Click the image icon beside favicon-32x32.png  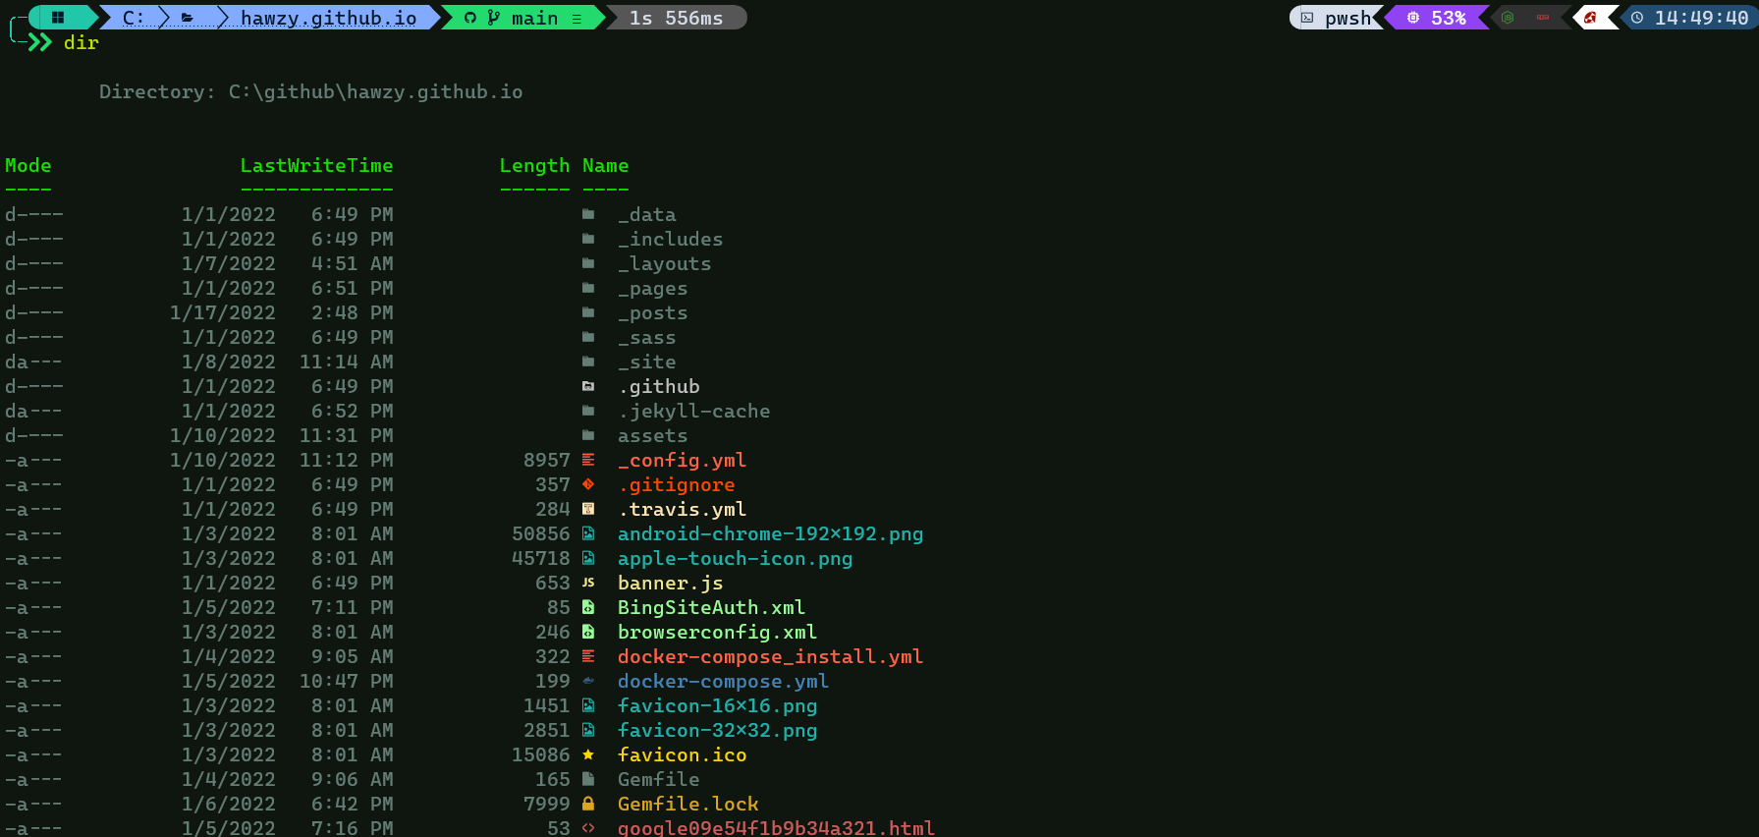pos(588,730)
